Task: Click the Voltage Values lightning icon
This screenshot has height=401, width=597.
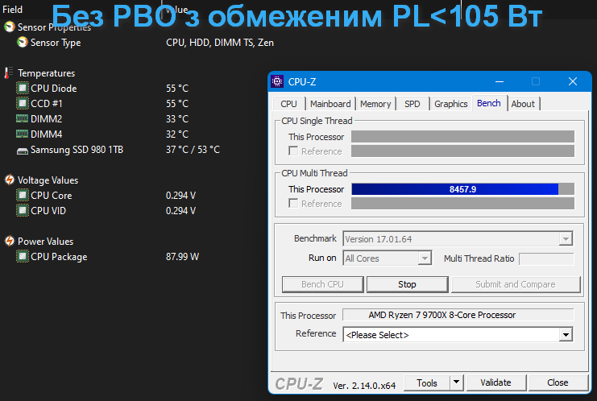Action: tap(10, 180)
